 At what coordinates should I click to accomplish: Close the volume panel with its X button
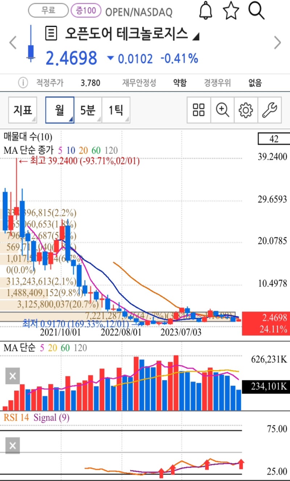click(x=13, y=376)
